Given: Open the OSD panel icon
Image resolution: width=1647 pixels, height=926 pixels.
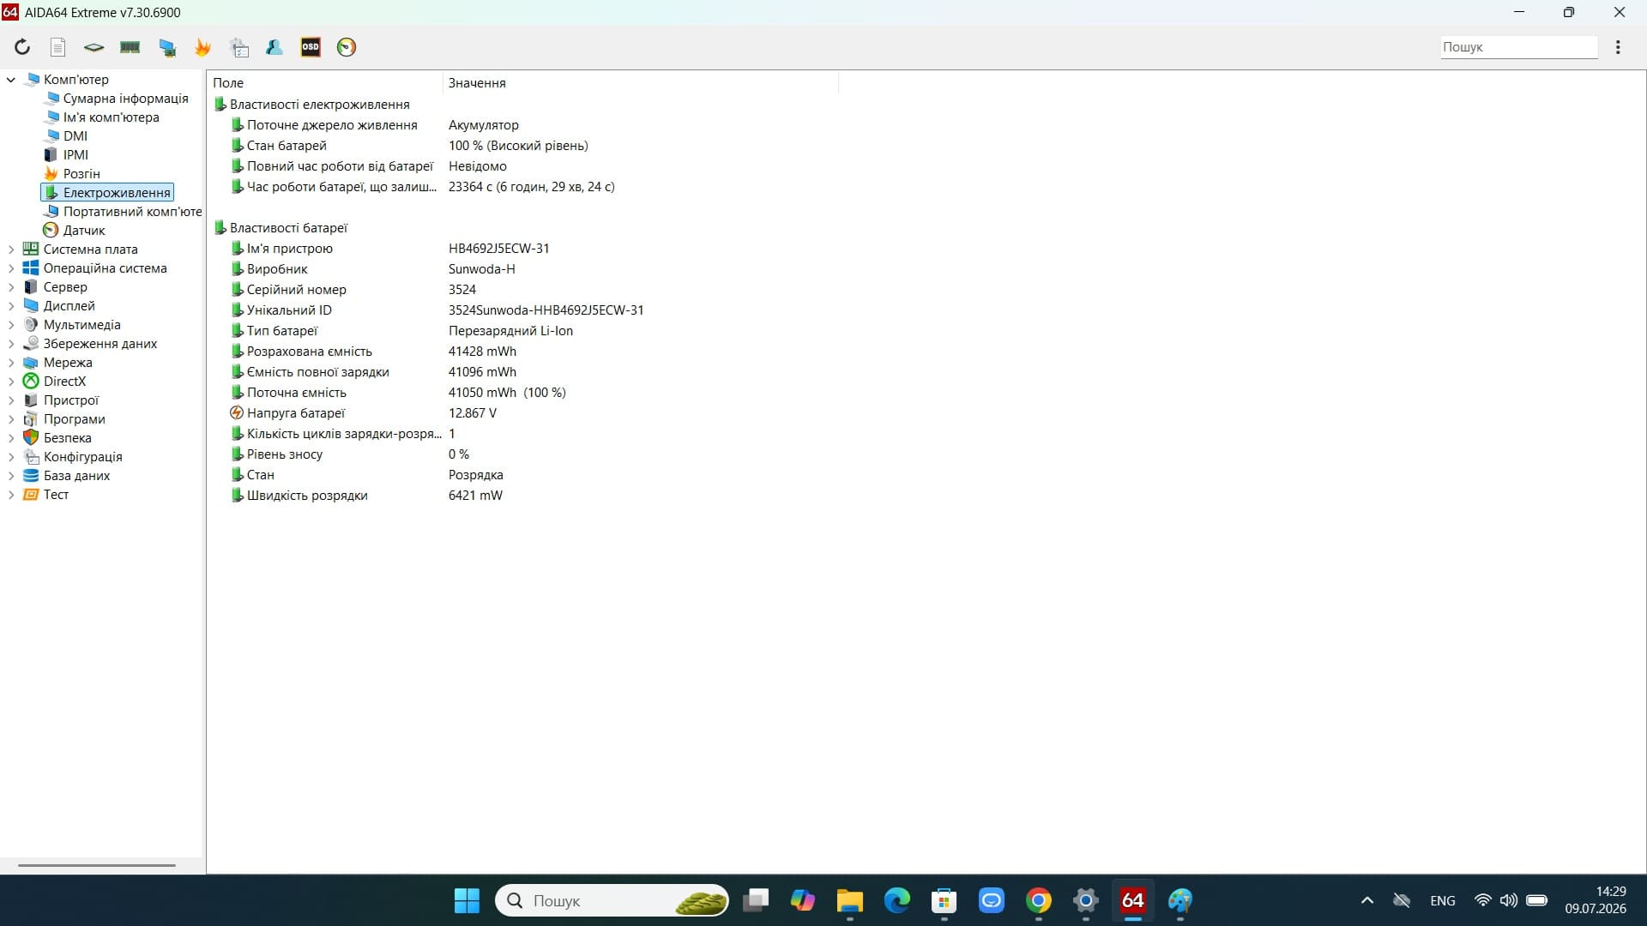Looking at the screenshot, I should [311, 47].
